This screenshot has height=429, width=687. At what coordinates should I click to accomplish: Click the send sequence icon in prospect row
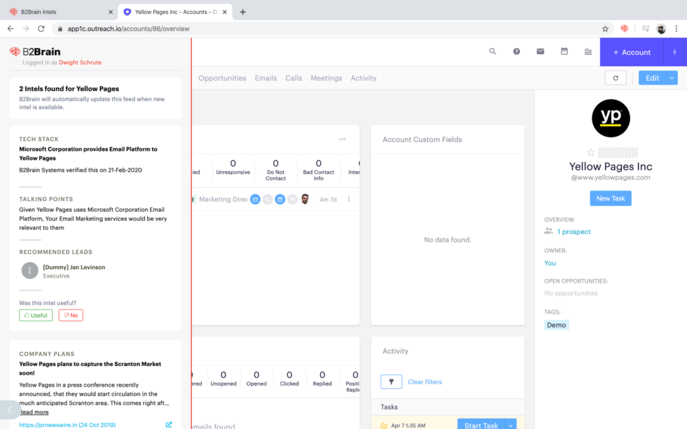point(293,199)
